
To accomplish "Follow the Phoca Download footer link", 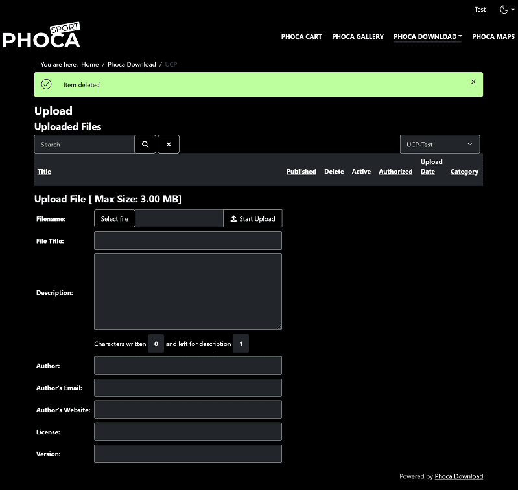I will pos(458,476).
